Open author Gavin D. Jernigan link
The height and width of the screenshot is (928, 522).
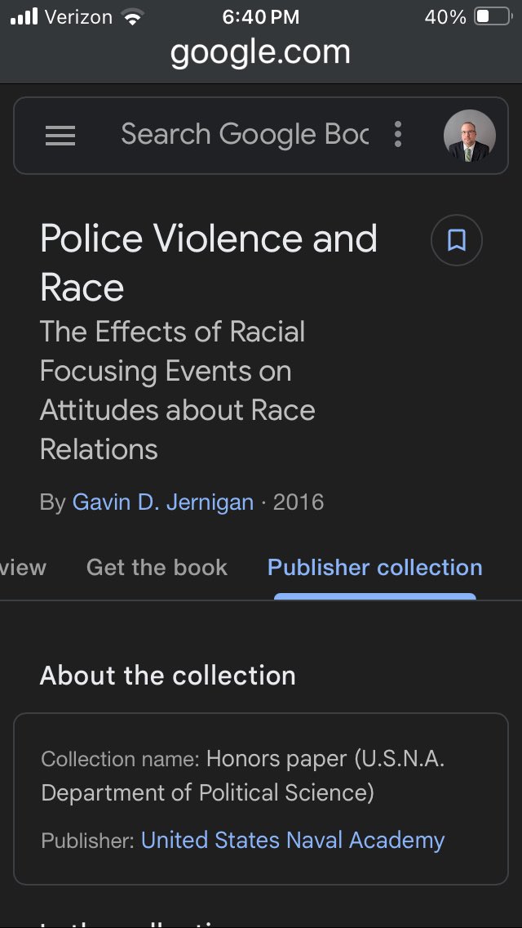[x=162, y=502]
